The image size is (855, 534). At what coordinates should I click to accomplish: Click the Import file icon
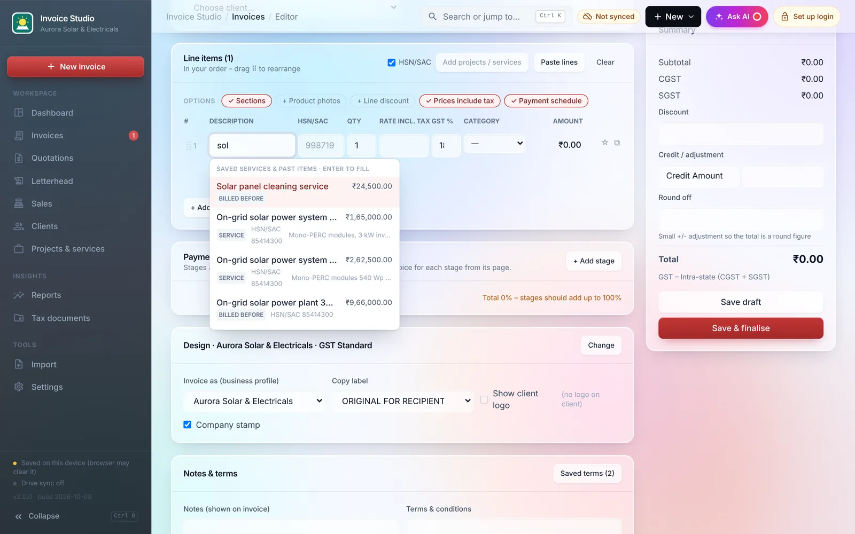[x=19, y=365]
